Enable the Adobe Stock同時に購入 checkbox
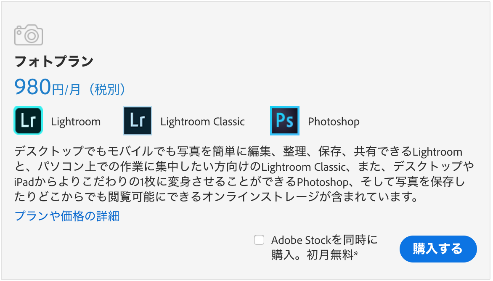This screenshot has width=493, height=281. [x=259, y=240]
